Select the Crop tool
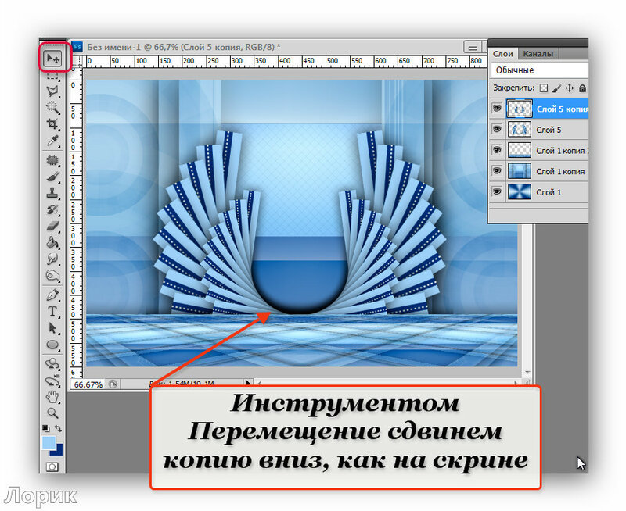This screenshot has height=511, width=626. coord(52,124)
